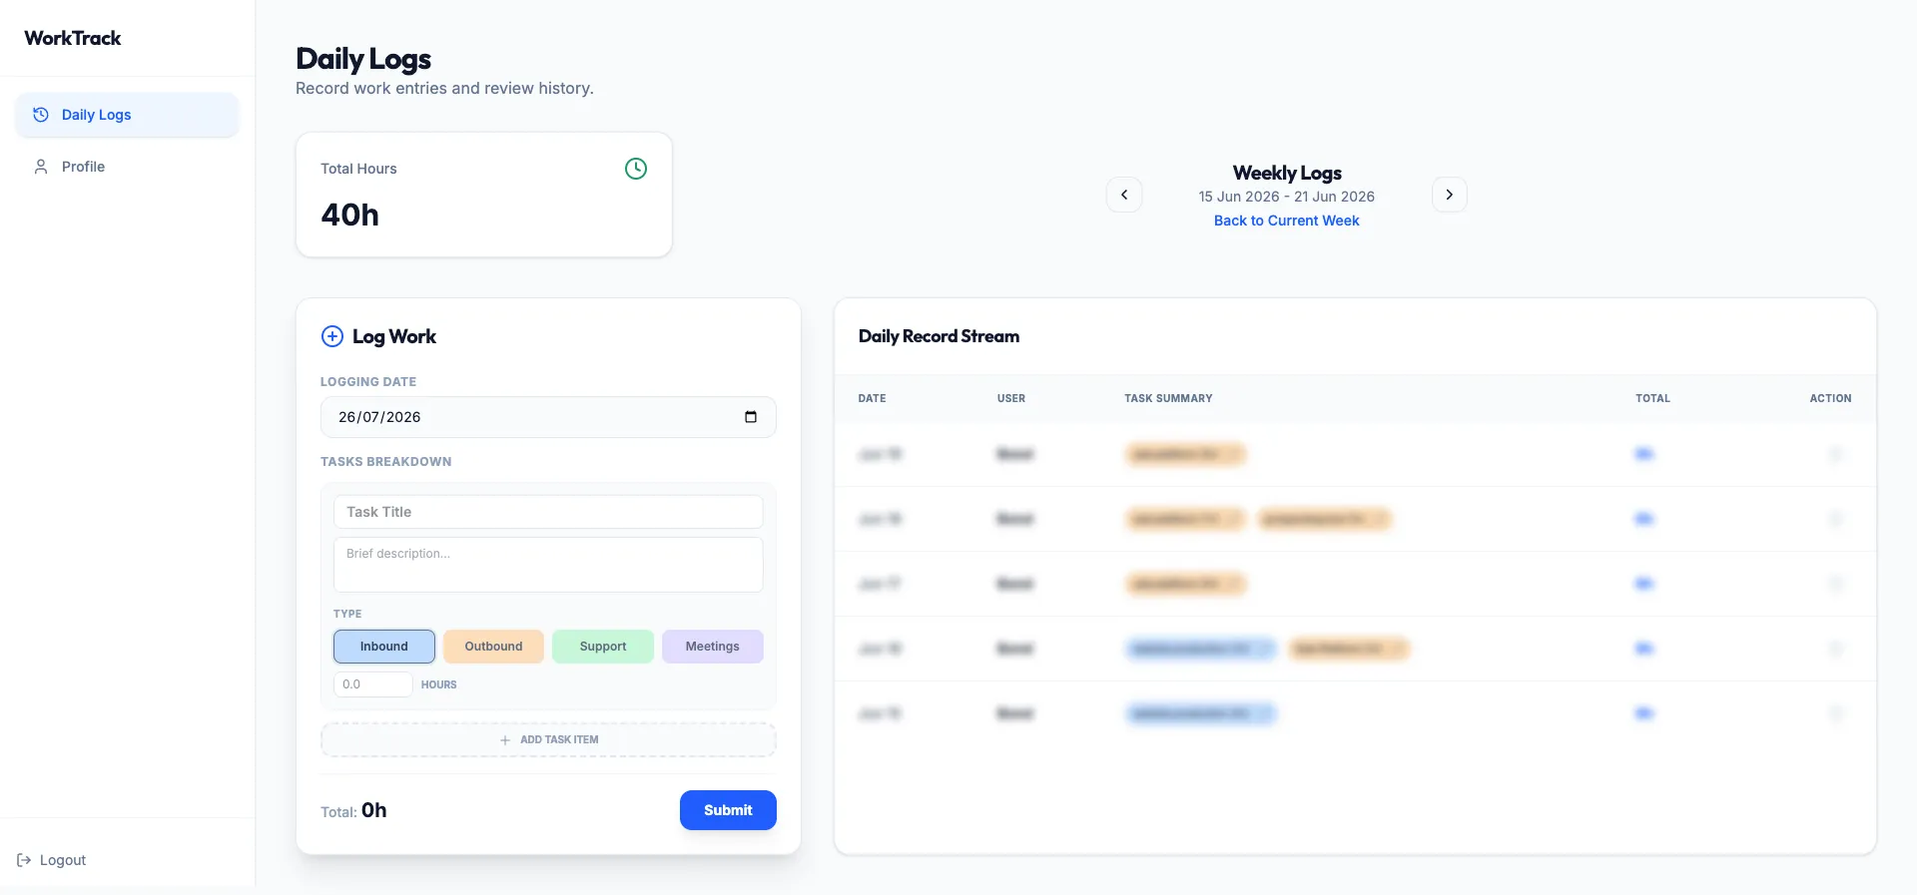The image size is (1917, 895).
Task: Click the TASK SUMMARY column header
Action: pyautogui.click(x=1168, y=398)
